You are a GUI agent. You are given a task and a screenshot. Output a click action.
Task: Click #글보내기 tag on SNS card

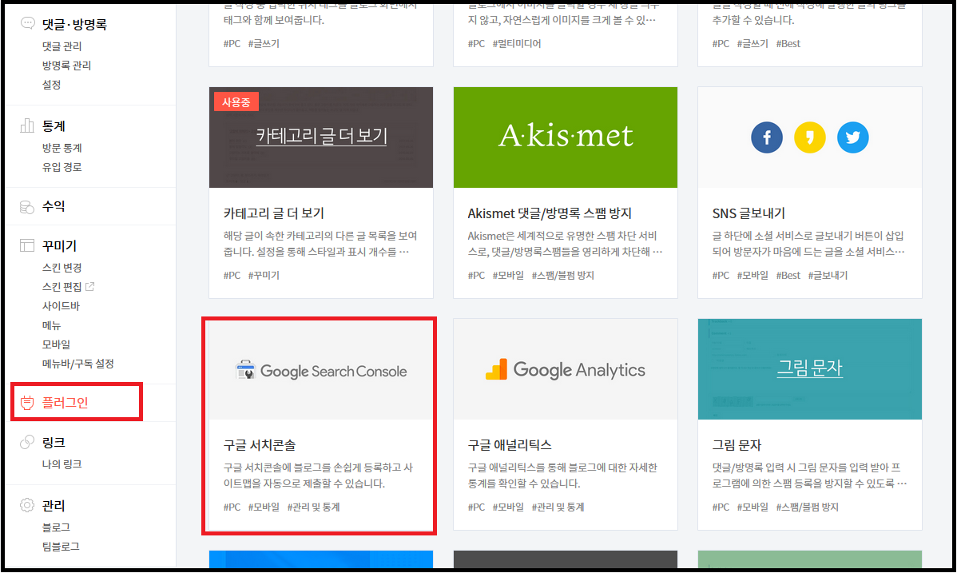[x=828, y=276]
